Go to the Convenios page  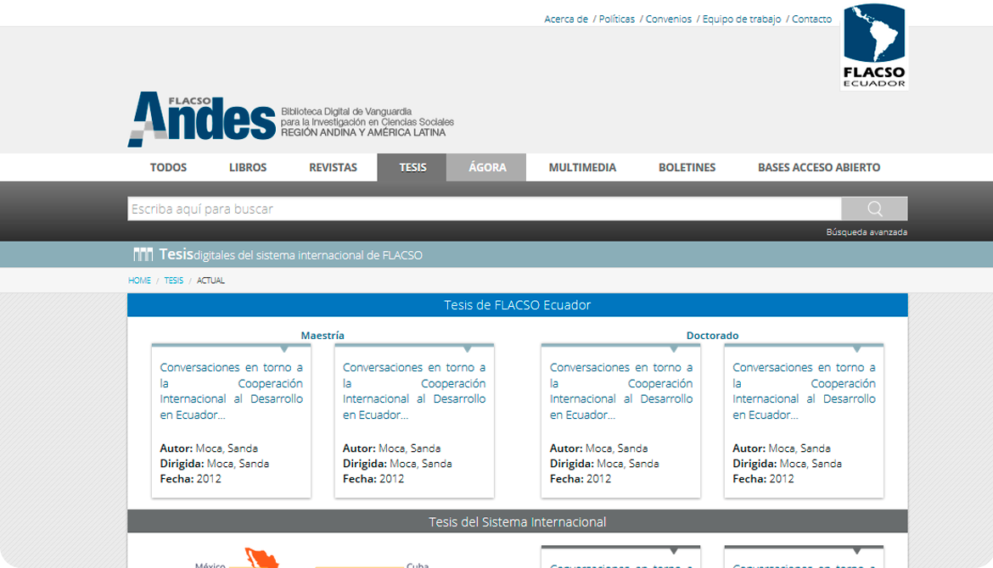pyautogui.click(x=669, y=19)
